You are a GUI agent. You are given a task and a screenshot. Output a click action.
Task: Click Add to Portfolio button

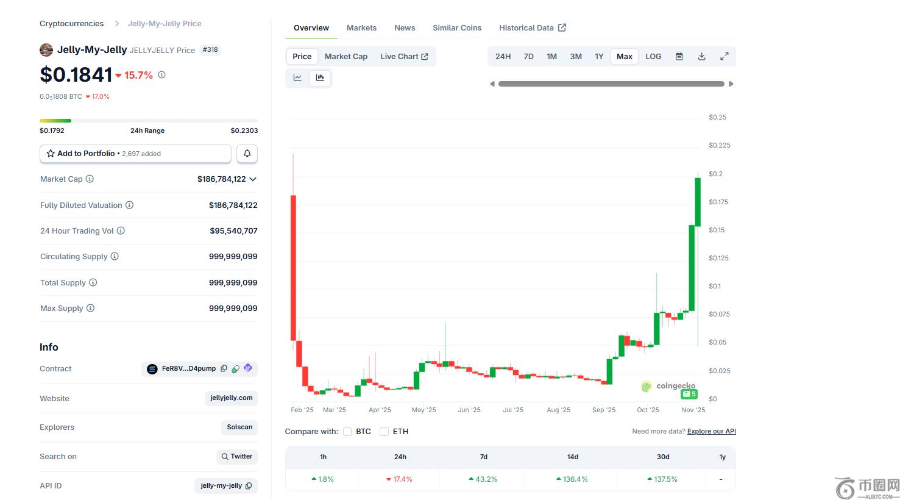point(135,154)
